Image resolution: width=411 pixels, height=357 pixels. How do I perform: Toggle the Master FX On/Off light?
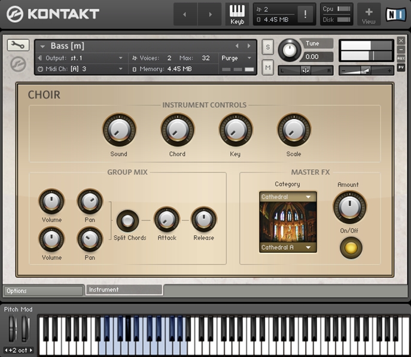click(x=351, y=248)
